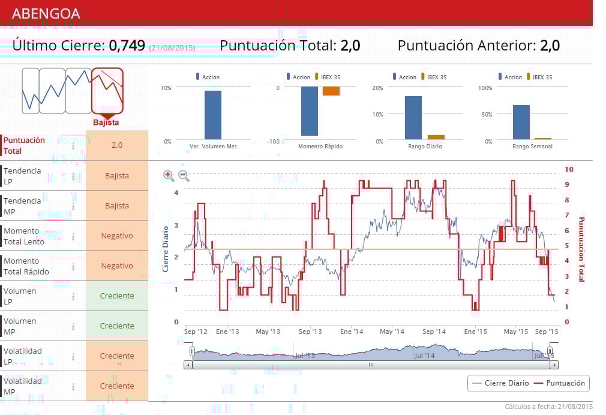Toggle IBEX 35 series in Momento Rápido chart
Viewport: 606px width, 415px height.
coord(328,77)
